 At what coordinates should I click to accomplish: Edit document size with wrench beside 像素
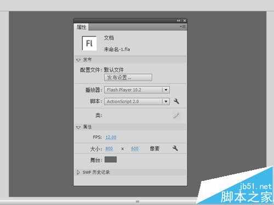pyautogui.click(x=175, y=148)
